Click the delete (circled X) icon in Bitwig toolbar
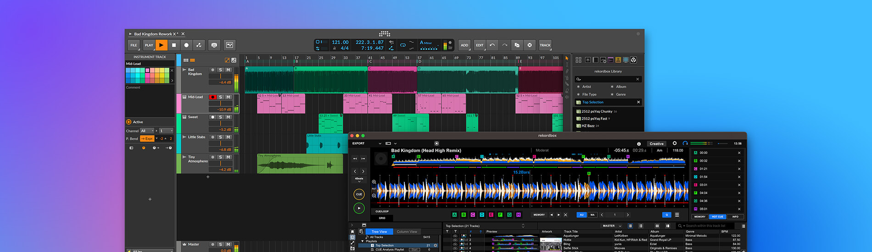 [530, 45]
